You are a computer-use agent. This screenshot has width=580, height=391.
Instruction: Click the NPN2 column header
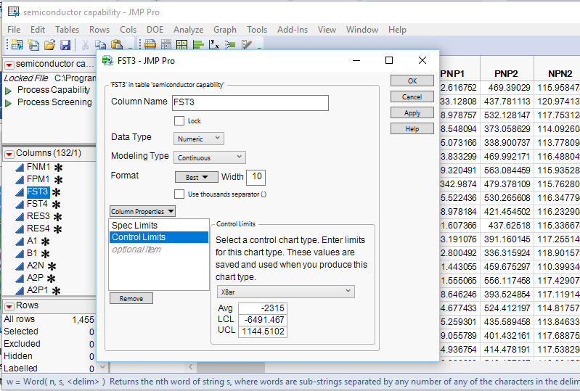click(x=560, y=73)
